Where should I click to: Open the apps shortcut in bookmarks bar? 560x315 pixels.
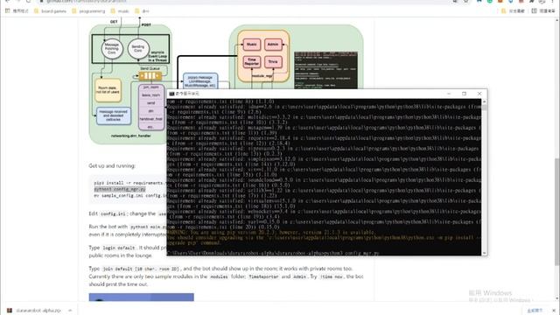[x=17, y=11]
